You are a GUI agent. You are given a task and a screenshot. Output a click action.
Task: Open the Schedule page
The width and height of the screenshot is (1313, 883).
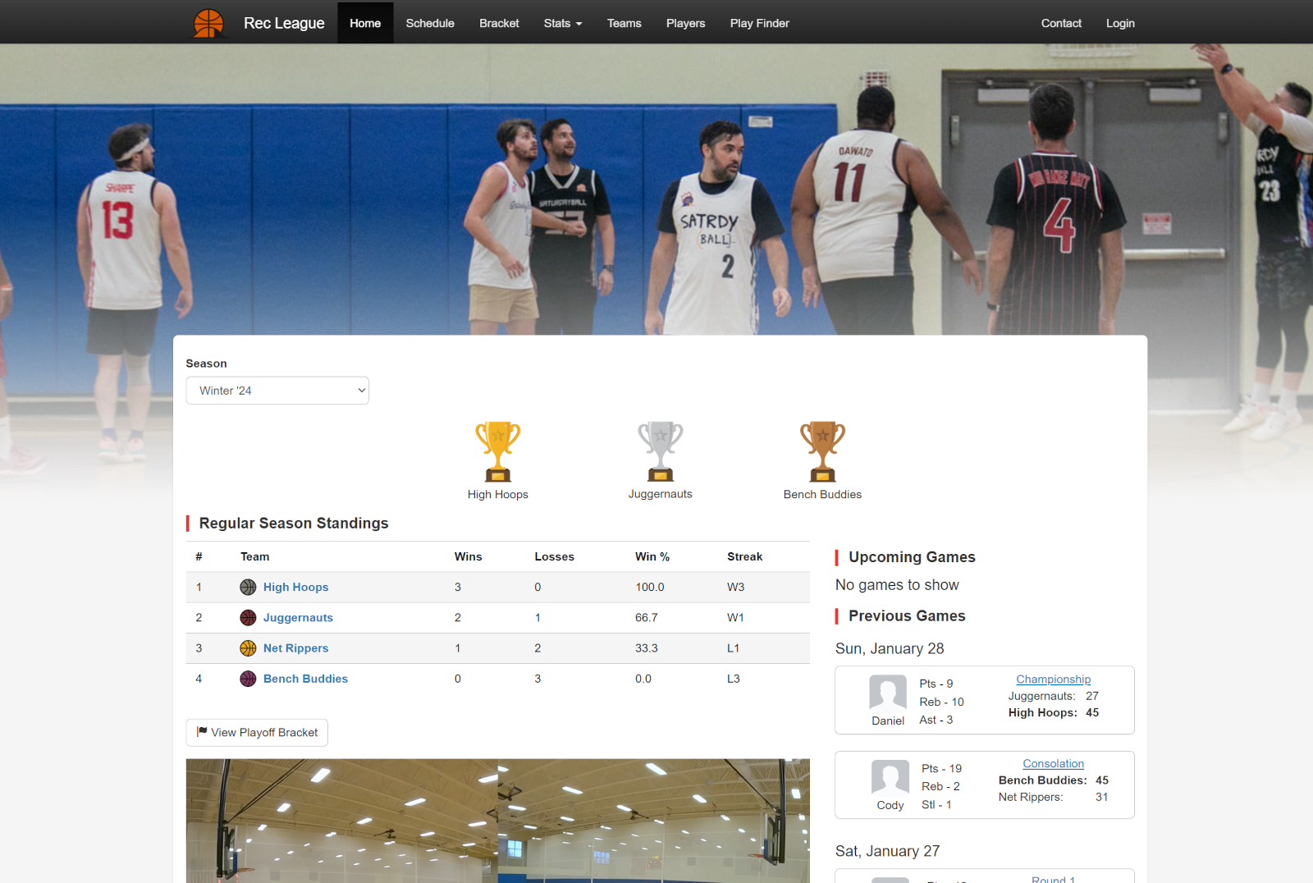click(x=430, y=23)
